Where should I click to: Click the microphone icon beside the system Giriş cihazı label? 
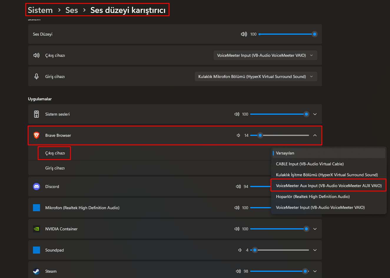tap(36, 76)
